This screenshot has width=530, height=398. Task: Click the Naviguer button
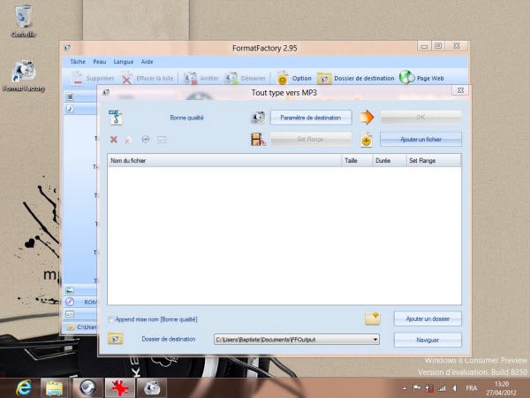point(428,340)
